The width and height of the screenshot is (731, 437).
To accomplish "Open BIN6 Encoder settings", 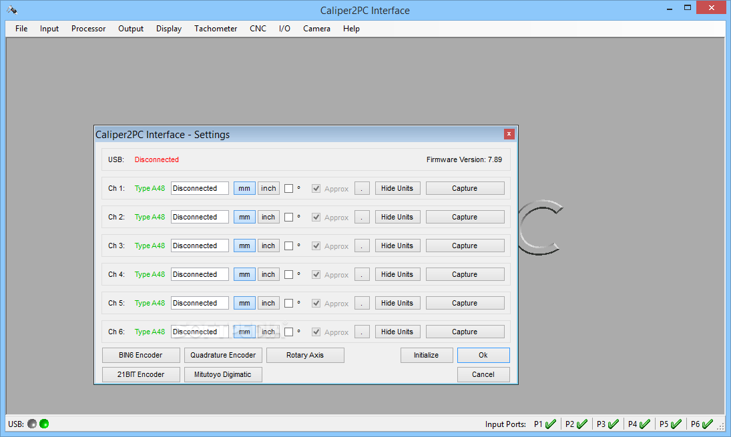I will point(141,355).
